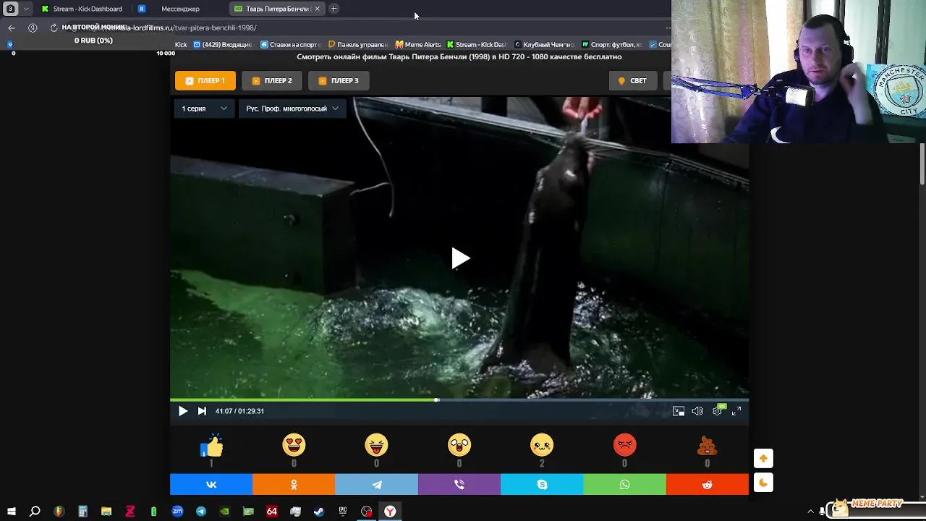Toggle the СВЕТ light switch button

[633, 80]
